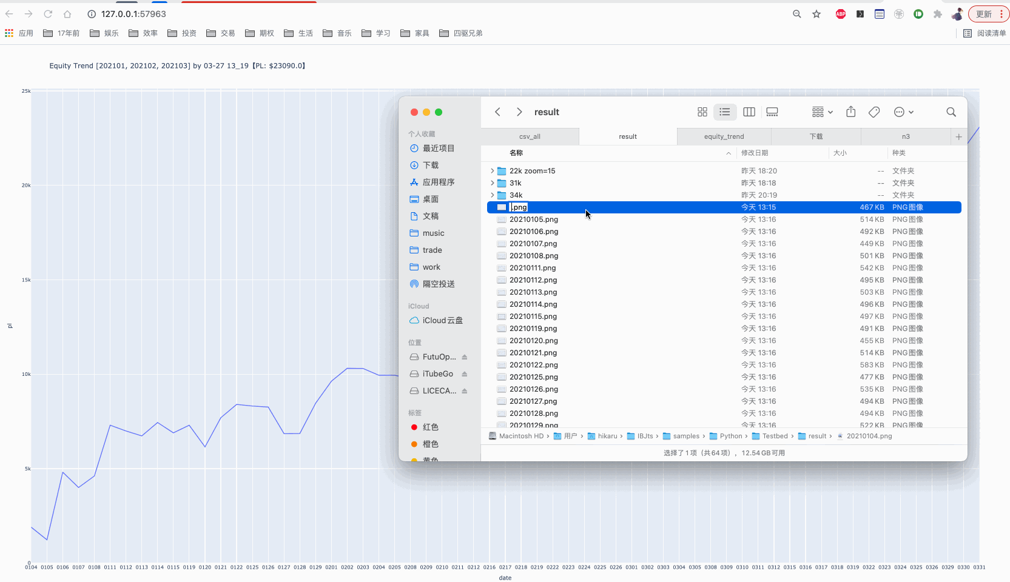Click the Chrome 更新 button
The width and height of the screenshot is (1010, 582).
[989, 14]
